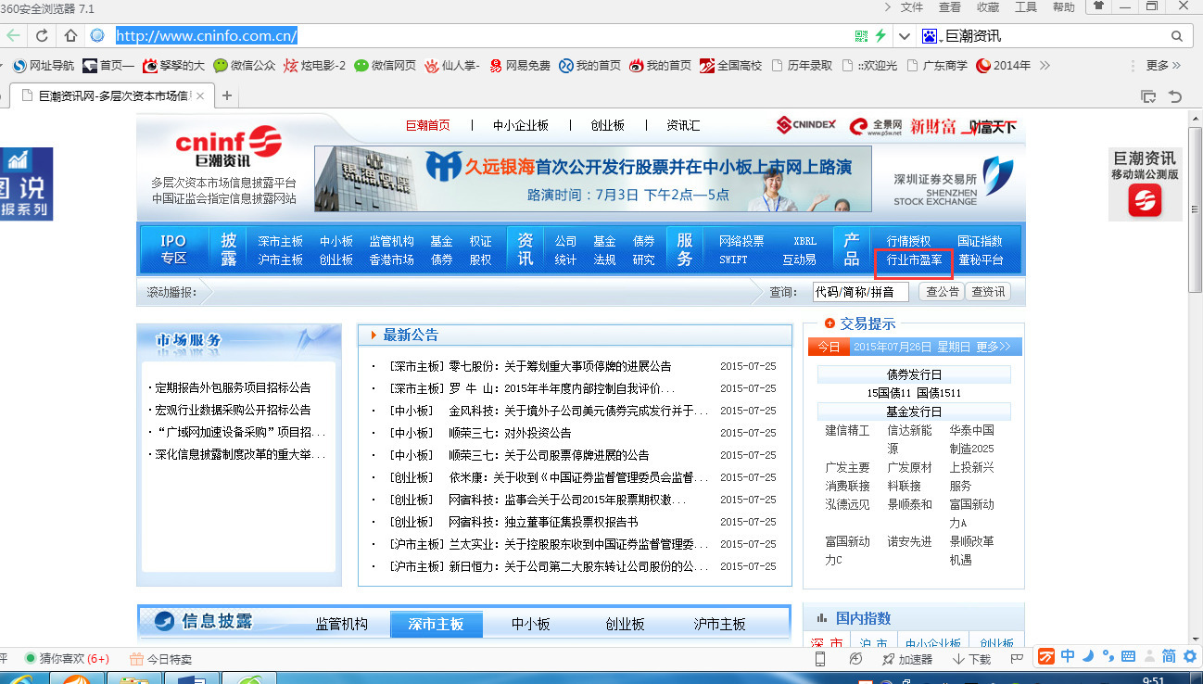Open search engine selector dropdown

point(931,36)
